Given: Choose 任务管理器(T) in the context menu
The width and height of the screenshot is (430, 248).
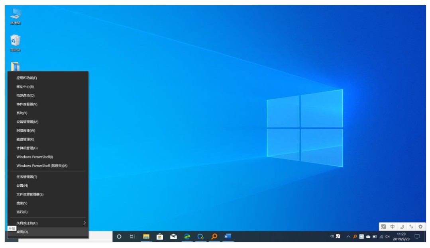Looking at the screenshot, I should (x=27, y=177).
